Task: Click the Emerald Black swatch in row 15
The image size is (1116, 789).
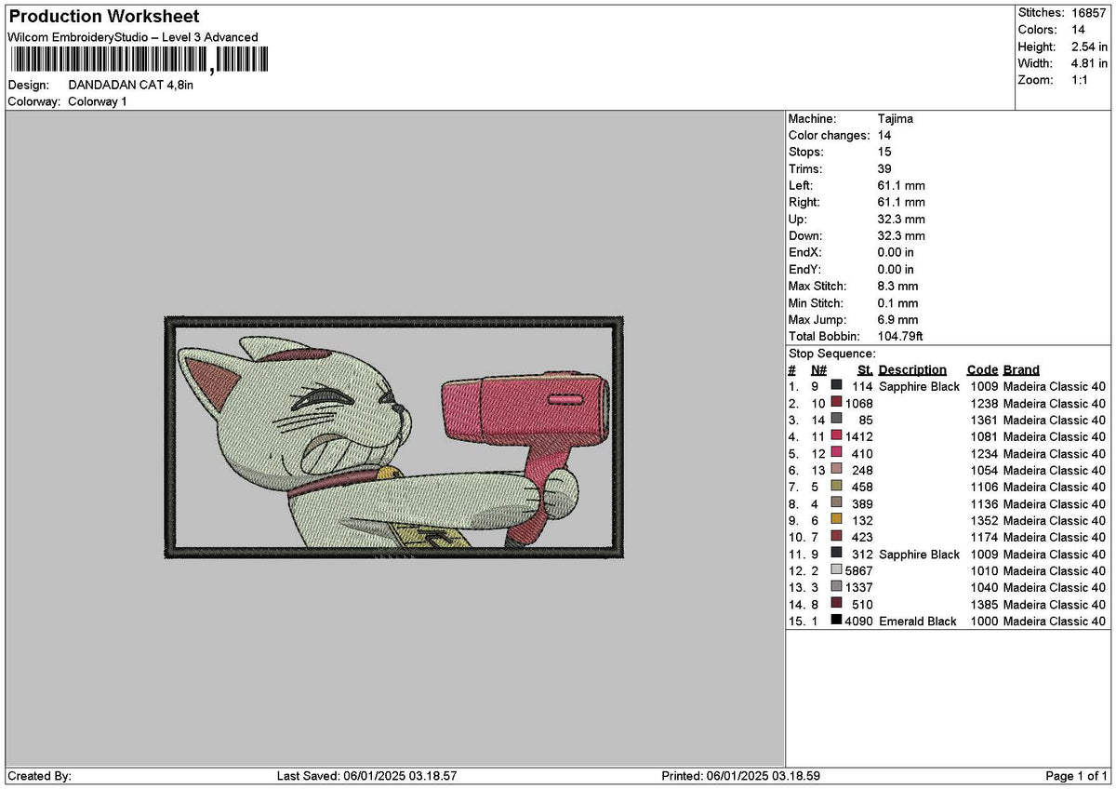Action: coord(837,620)
